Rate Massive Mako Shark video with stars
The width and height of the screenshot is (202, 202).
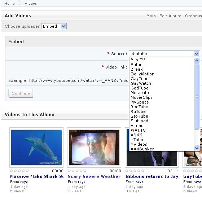pos(19,171)
